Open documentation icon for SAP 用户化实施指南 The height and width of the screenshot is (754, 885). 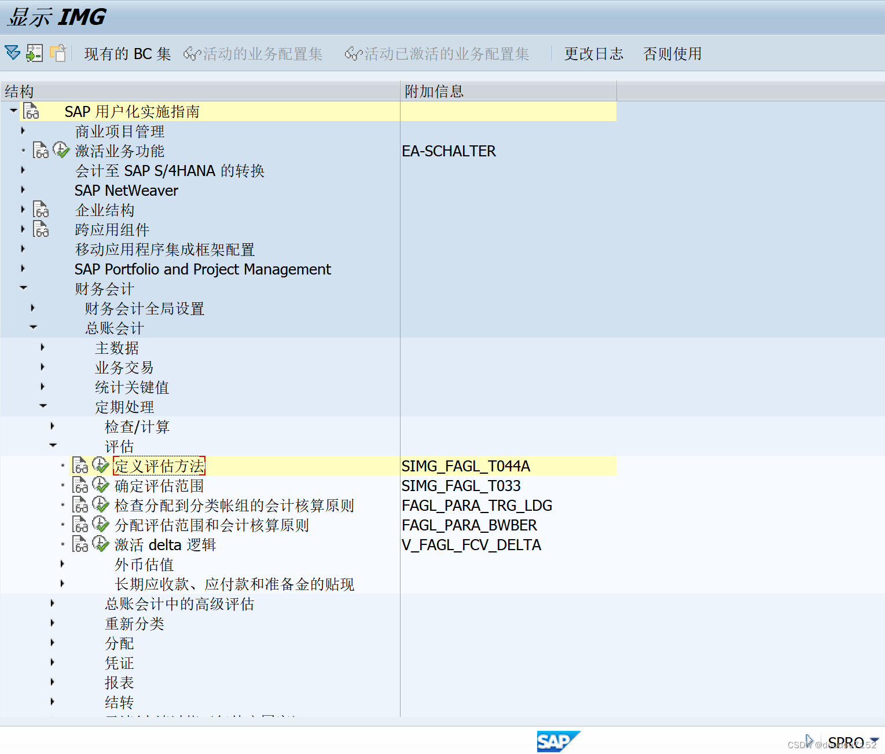(31, 111)
